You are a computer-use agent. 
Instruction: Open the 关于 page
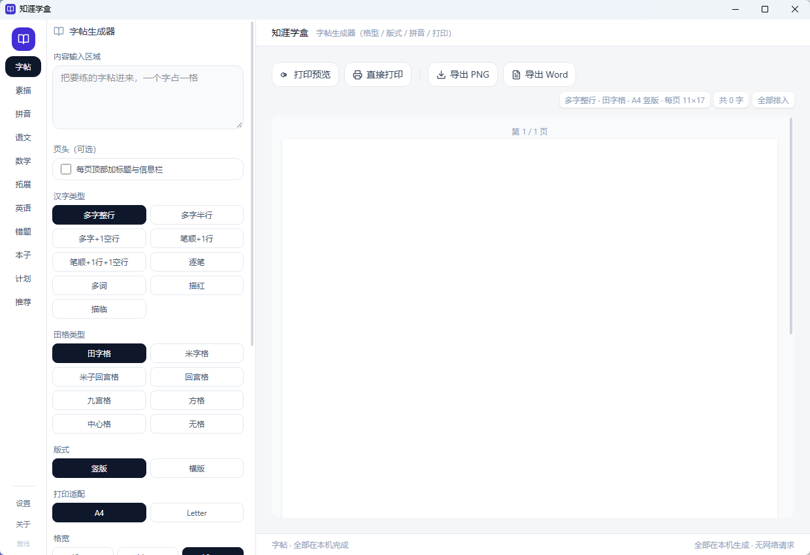(23, 524)
